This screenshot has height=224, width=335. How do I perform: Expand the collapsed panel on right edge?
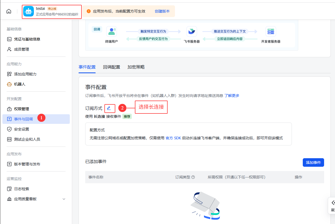click(x=333, y=205)
